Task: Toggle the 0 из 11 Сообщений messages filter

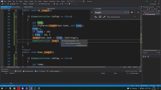Action: coord(40,71)
